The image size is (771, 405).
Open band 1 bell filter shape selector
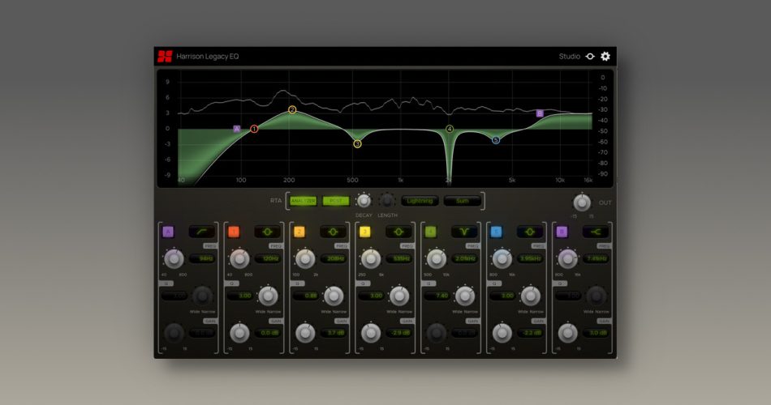pyautogui.click(x=268, y=232)
